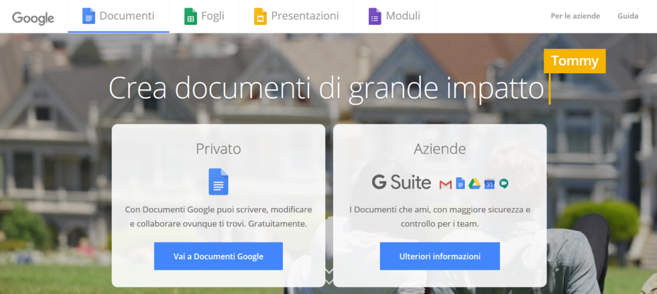Click the Privato description paragraph about Documenti Google
This screenshot has height=294, width=657.
coord(218,216)
